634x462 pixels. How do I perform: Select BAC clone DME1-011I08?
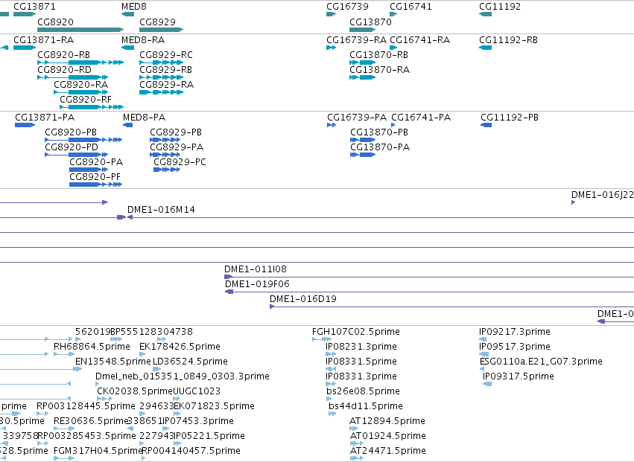tap(255, 269)
